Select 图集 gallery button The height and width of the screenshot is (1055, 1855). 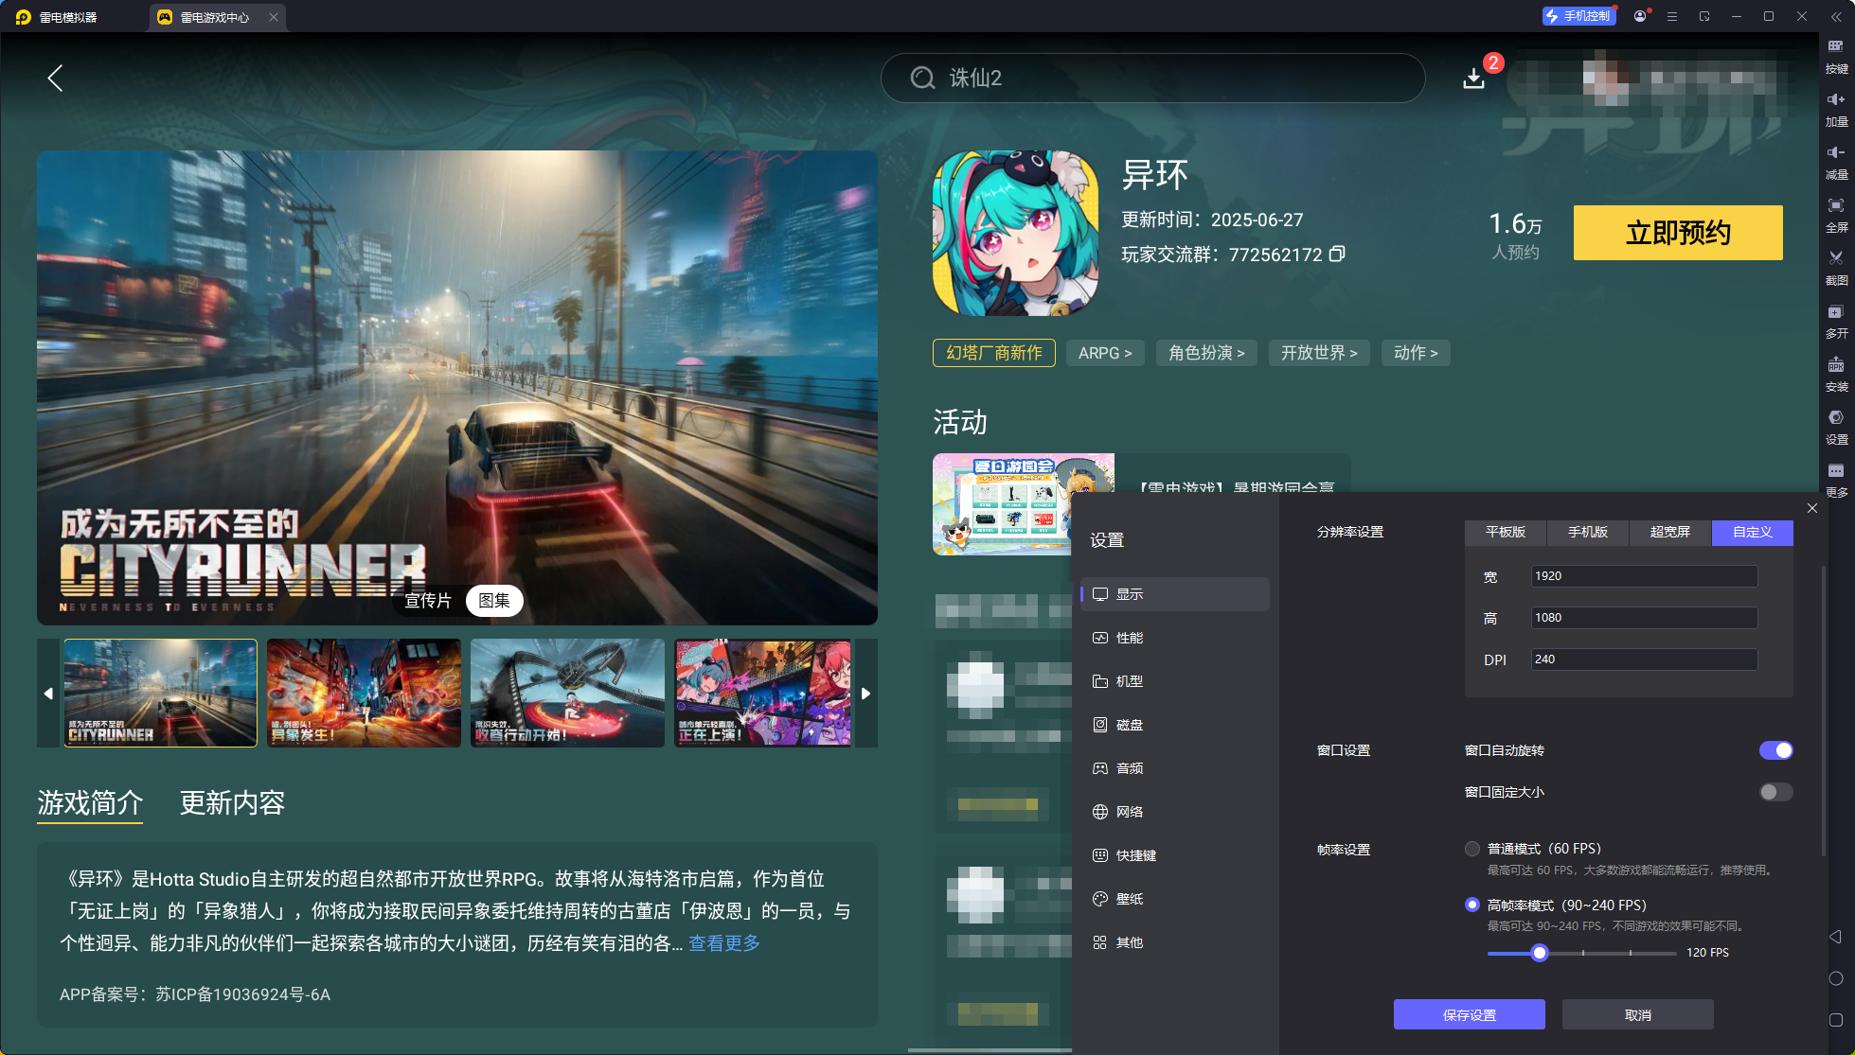click(x=494, y=601)
